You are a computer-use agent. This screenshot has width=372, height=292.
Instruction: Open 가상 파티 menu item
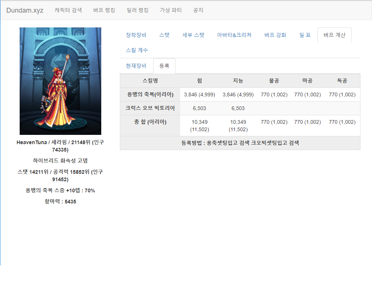point(171,10)
